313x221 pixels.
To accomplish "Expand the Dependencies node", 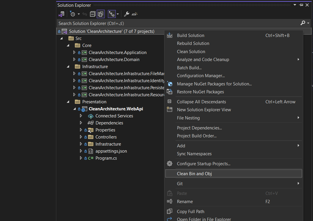I will click(81, 123).
